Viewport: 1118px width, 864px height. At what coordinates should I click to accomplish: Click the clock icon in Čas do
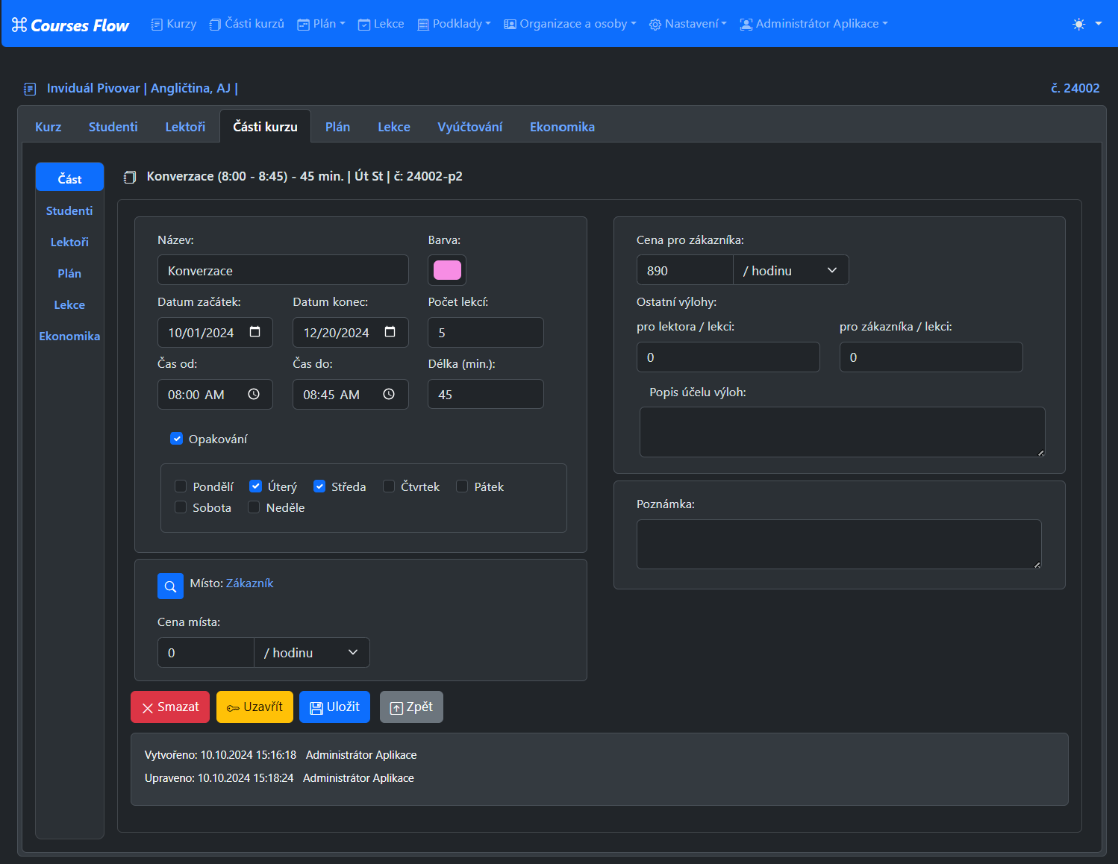[x=389, y=394]
